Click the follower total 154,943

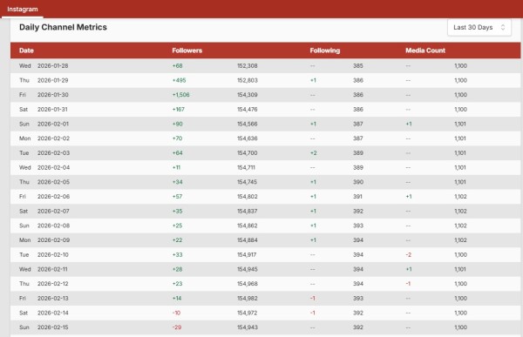coord(248,327)
